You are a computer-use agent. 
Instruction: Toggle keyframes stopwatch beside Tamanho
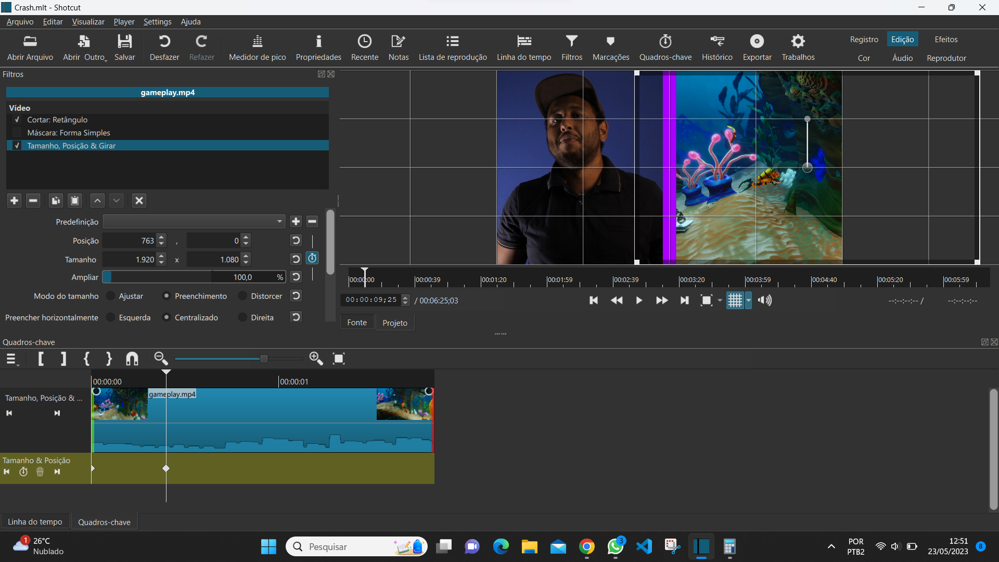coord(312,258)
